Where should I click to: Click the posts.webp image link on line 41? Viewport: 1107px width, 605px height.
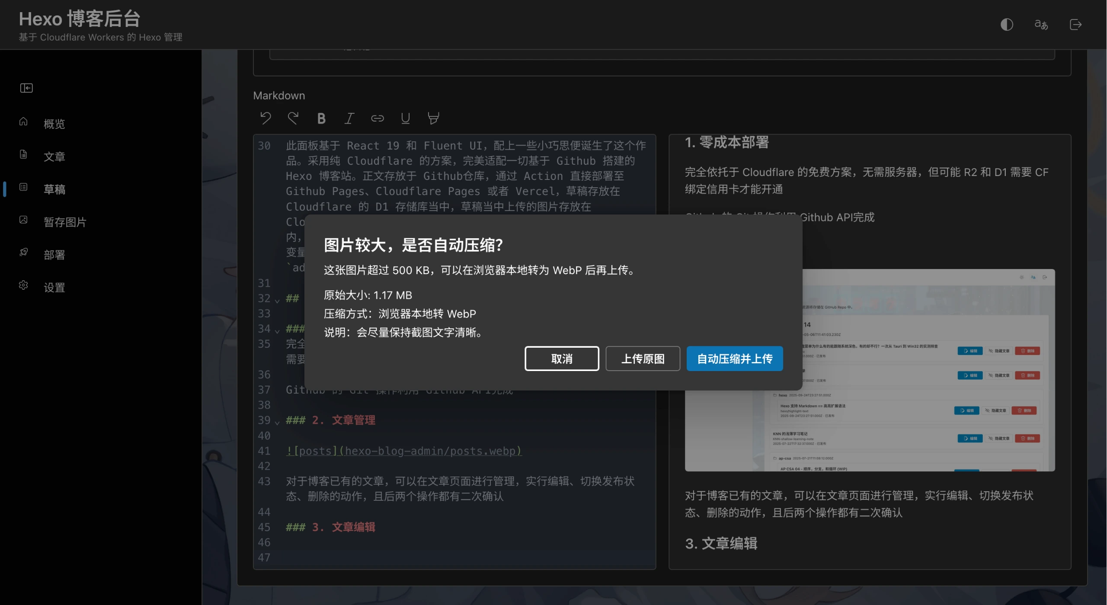point(404,451)
